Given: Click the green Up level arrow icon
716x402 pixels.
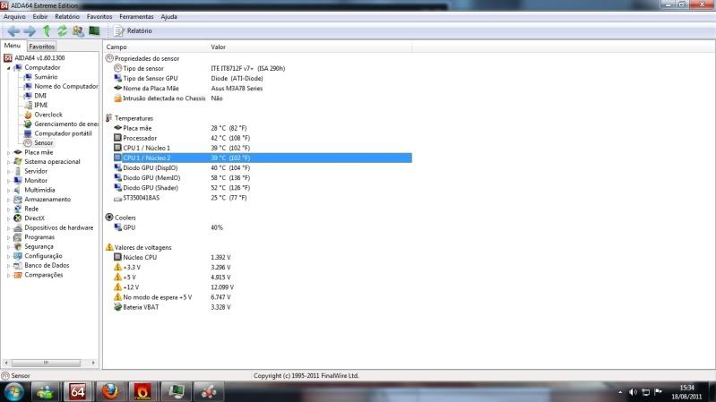Looking at the screenshot, I should click(47, 30).
